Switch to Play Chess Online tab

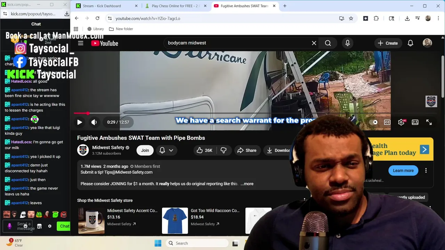pyautogui.click(x=176, y=6)
